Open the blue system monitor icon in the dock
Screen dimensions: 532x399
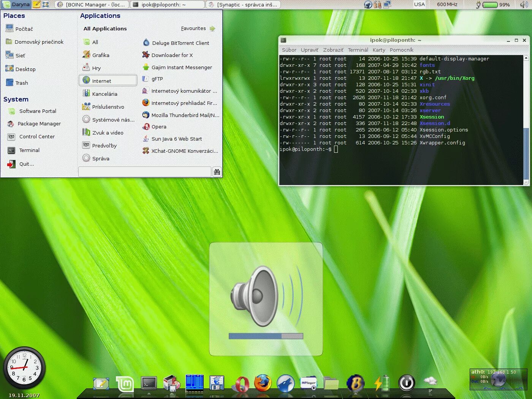(x=195, y=383)
